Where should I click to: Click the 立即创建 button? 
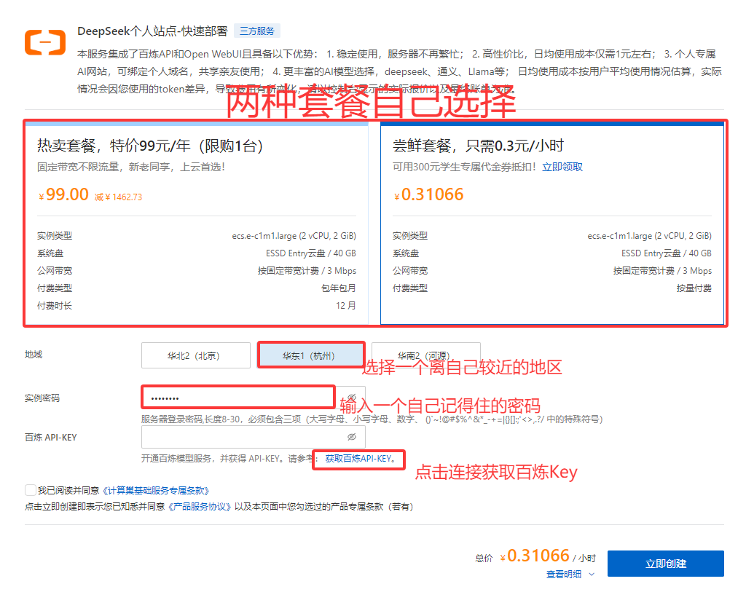coord(665,564)
